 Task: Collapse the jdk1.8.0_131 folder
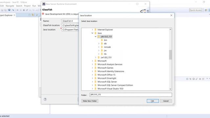click(x=95, y=36)
